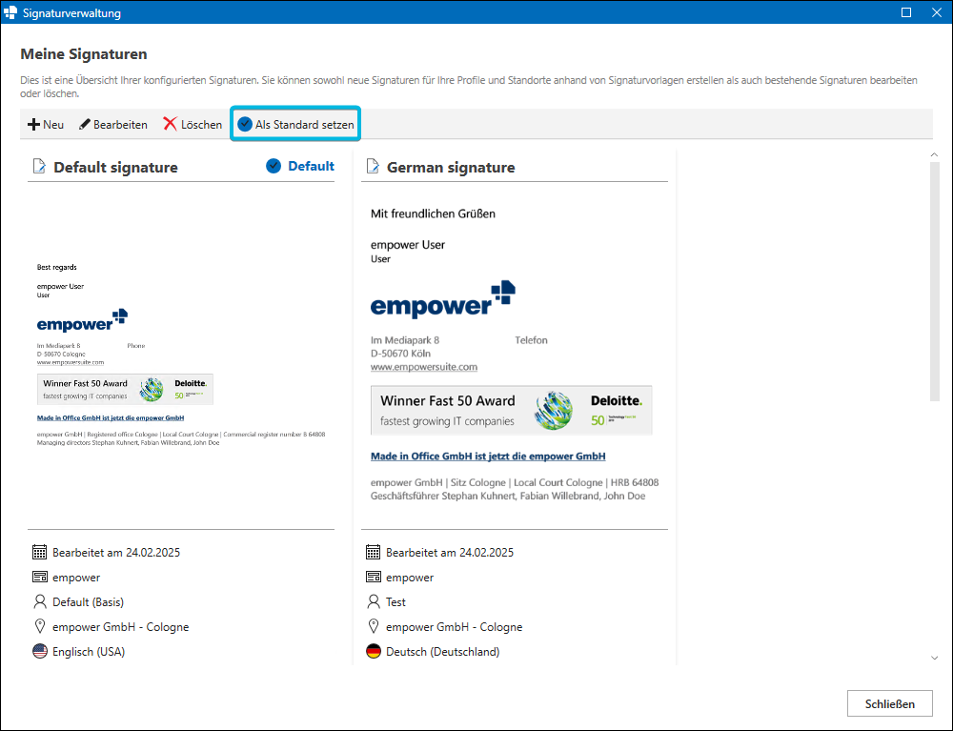953x731 pixels.
Task: Click Als Standard setzen checkmark button
Action: [x=296, y=124]
